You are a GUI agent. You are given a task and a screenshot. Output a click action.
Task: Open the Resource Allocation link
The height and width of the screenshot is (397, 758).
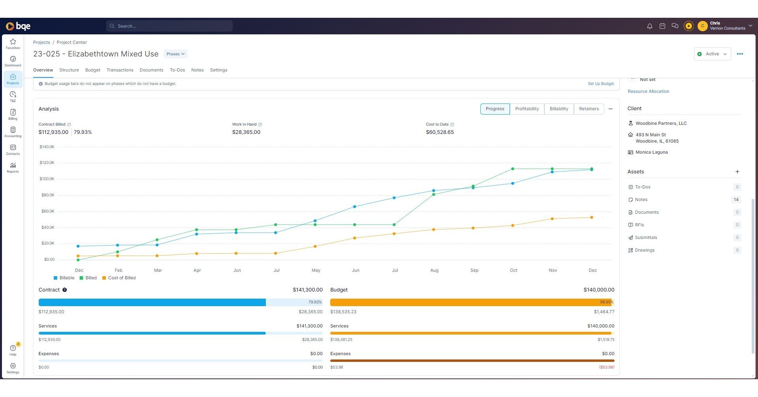click(x=649, y=91)
